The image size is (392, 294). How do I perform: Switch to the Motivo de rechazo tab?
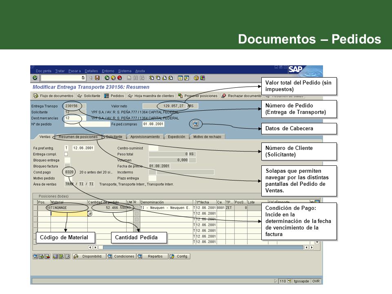click(207, 137)
